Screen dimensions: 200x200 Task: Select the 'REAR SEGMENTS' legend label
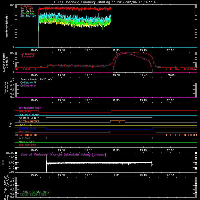point(33,194)
